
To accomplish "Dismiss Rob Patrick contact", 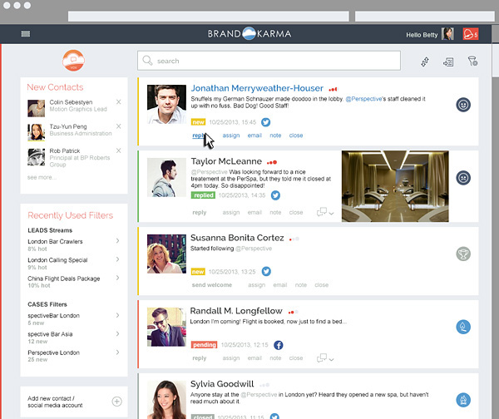I will pos(118,150).
